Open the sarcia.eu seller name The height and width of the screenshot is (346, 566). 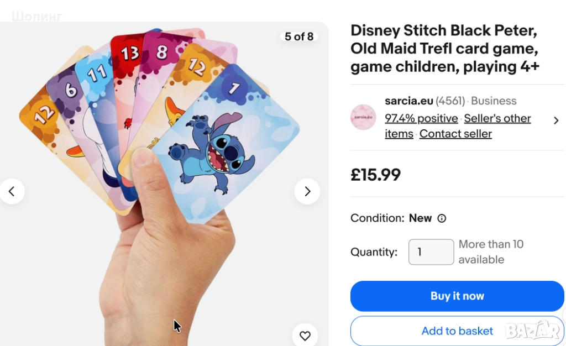tap(408, 101)
